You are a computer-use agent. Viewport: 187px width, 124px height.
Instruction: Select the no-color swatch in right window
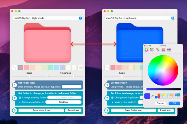(x=107, y=67)
